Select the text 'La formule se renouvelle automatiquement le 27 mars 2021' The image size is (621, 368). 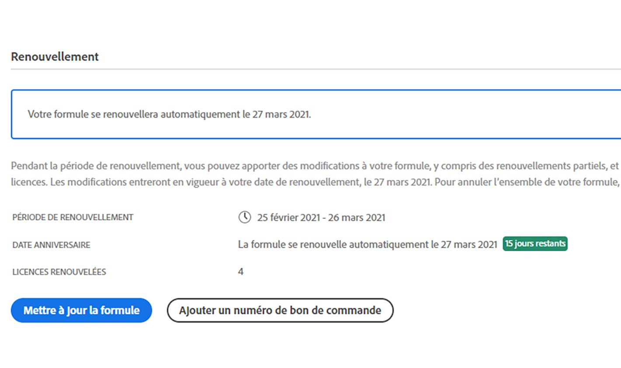[367, 244]
